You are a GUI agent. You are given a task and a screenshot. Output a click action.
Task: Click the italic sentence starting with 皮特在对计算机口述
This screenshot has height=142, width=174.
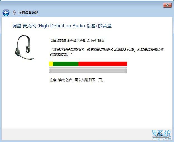[x=107, y=50]
